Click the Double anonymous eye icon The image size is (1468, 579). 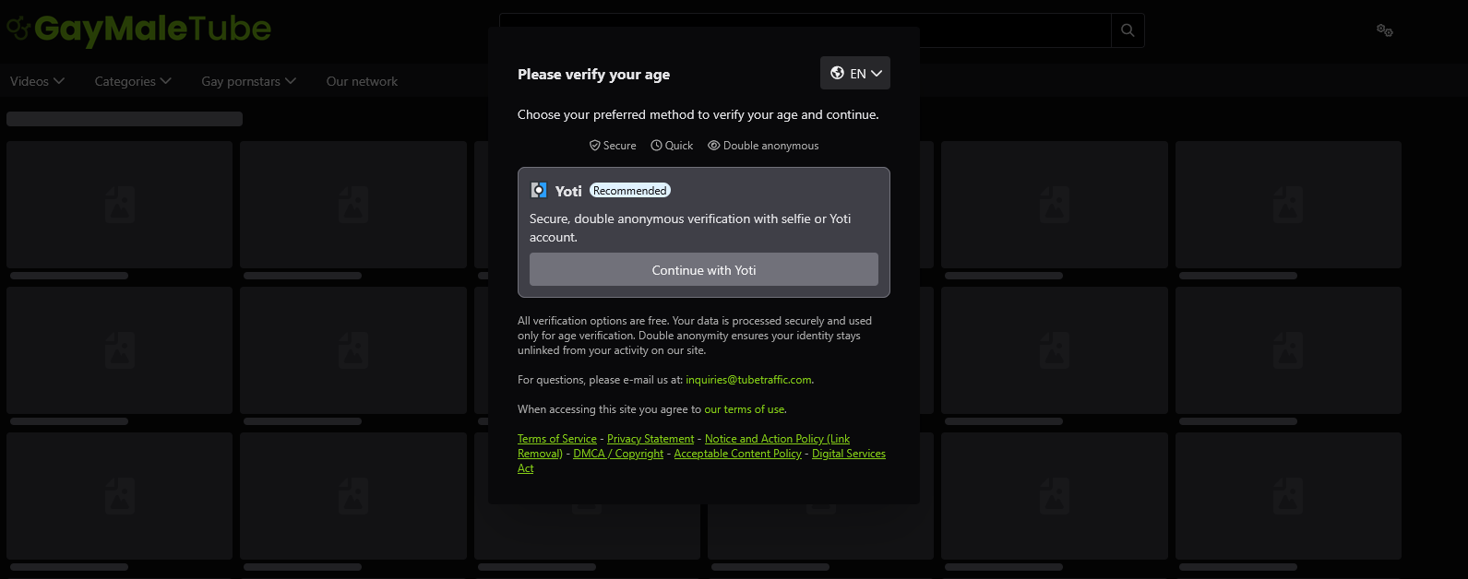[x=713, y=146]
